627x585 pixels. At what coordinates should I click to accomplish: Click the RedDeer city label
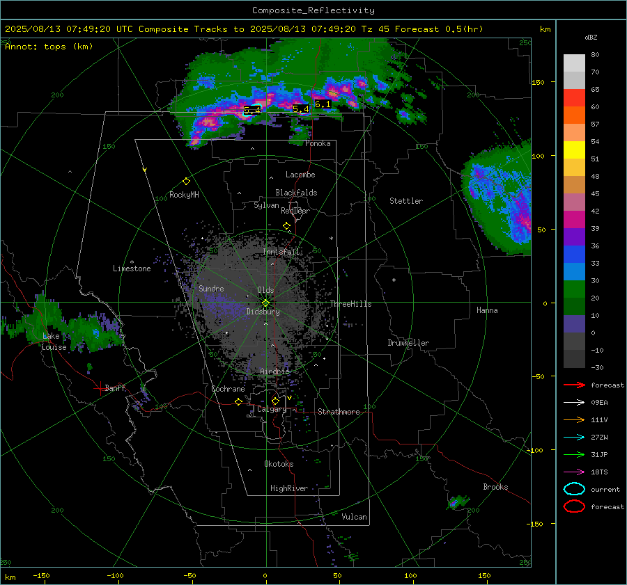pos(295,211)
